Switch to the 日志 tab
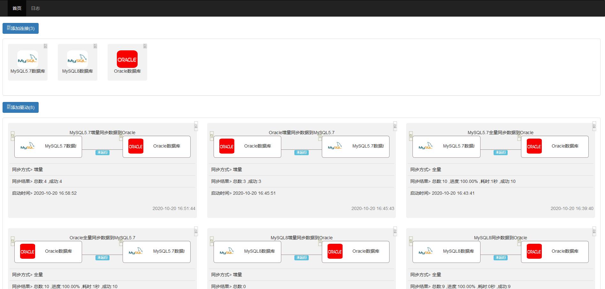Image resolution: width=605 pixels, height=289 pixels. coord(35,8)
